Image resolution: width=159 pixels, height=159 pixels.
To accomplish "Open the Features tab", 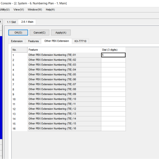I will coord(33,41).
